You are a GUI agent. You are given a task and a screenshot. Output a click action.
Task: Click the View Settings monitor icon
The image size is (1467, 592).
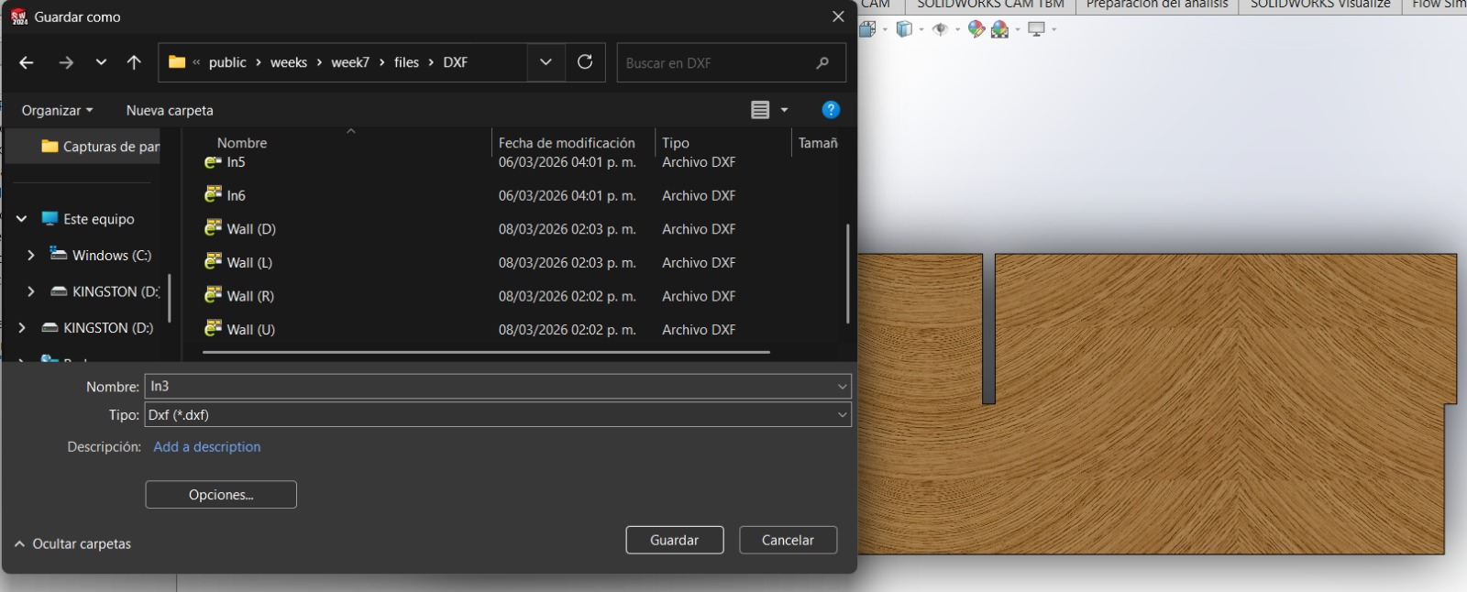click(x=1037, y=29)
